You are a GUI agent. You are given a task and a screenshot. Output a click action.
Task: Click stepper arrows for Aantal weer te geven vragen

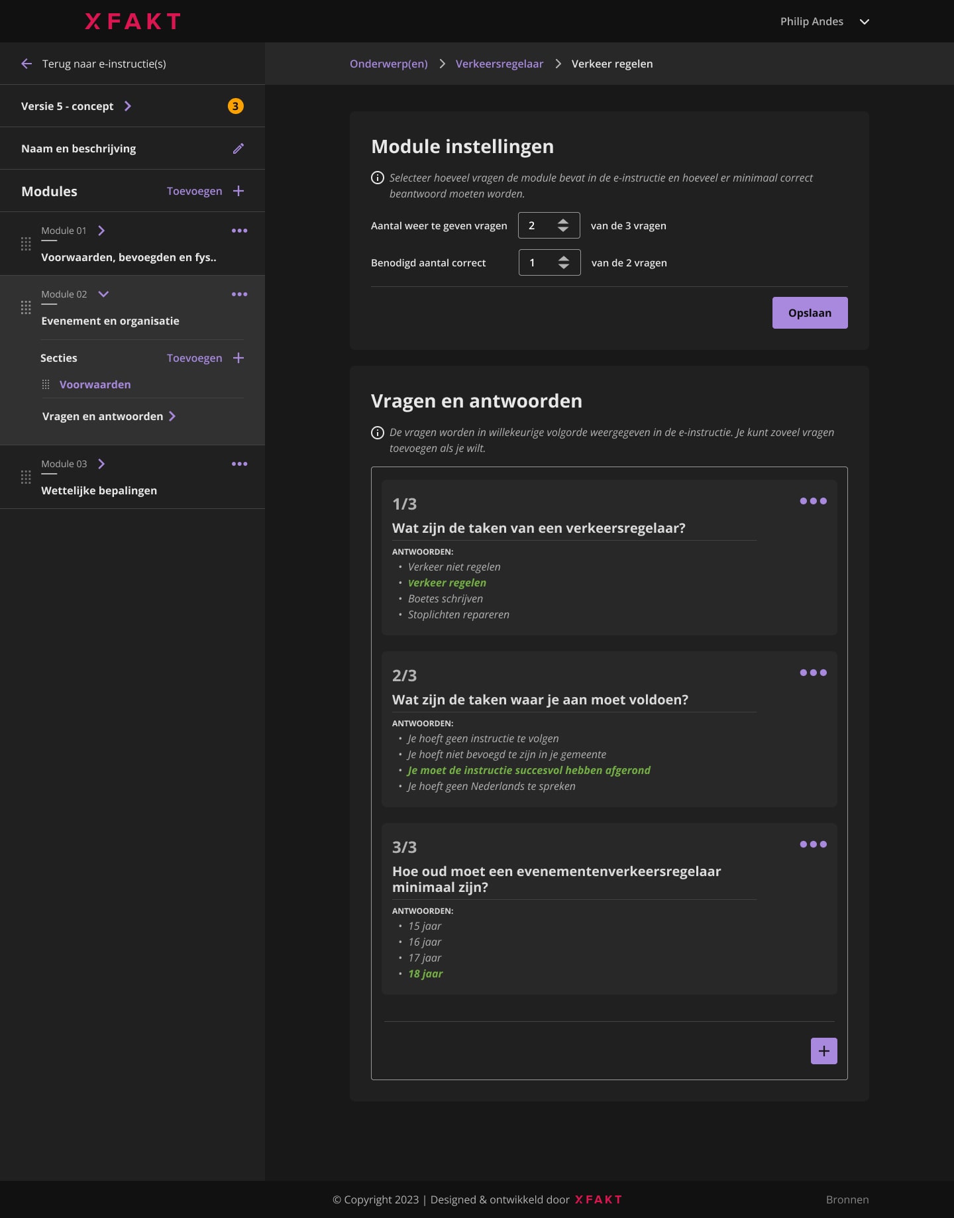tap(563, 225)
